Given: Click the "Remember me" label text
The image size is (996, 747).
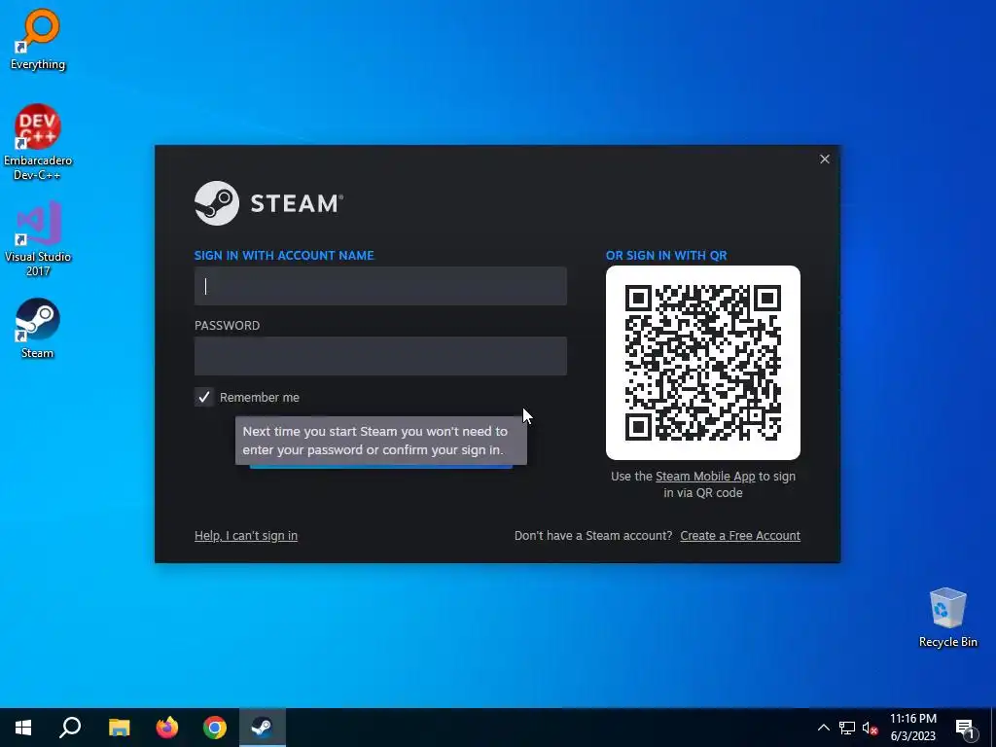Looking at the screenshot, I should 259,398.
